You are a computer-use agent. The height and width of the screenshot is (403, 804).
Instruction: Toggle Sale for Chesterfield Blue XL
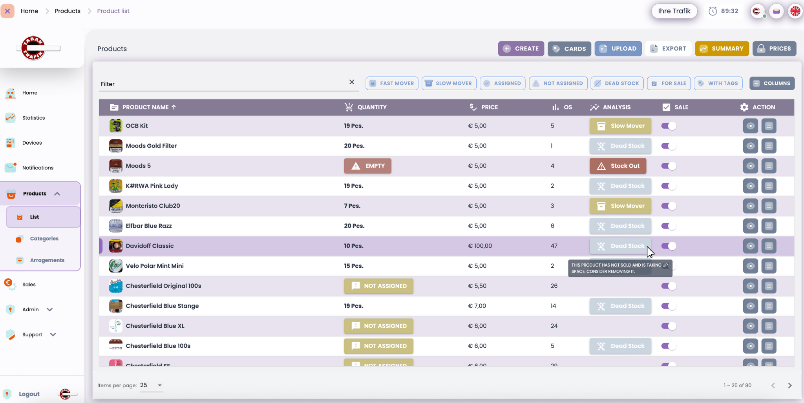pos(668,326)
